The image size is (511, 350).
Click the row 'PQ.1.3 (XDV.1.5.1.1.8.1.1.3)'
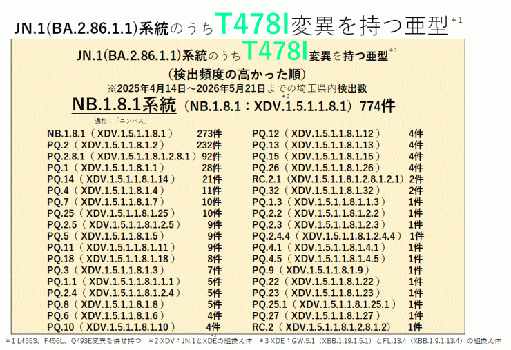click(x=337, y=202)
